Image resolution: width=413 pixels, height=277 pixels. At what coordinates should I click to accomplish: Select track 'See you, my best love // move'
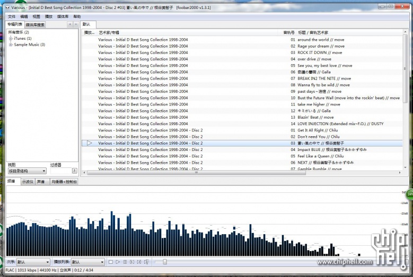pos(242,66)
